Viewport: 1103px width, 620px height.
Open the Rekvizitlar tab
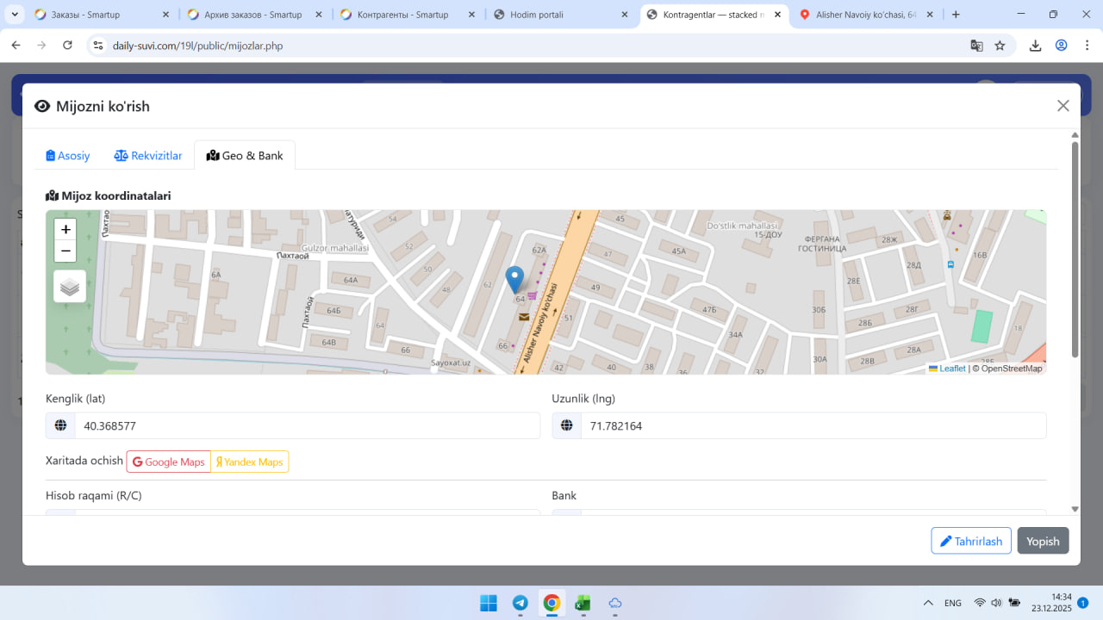pyautogui.click(x=148, y=156)
